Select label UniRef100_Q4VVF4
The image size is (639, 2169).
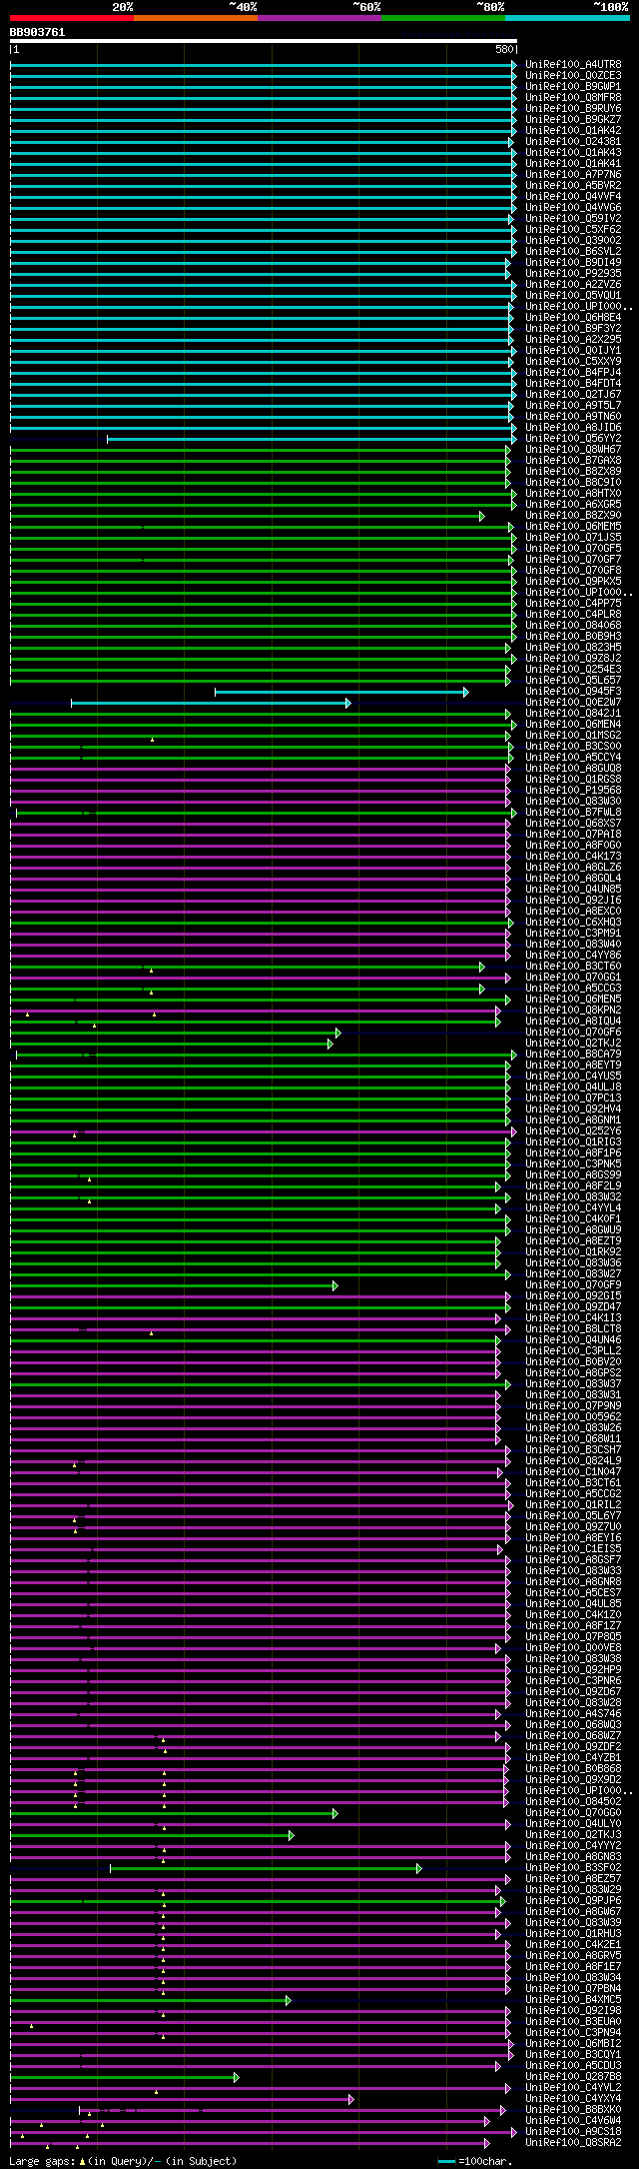573,197
